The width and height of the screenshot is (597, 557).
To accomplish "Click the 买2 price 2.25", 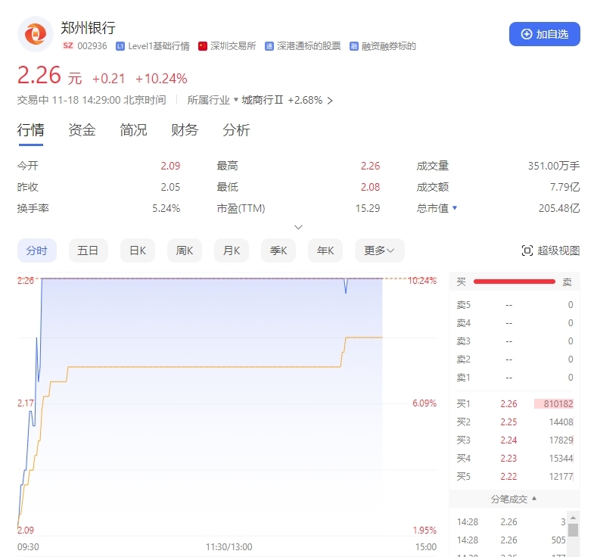I will (508, 422).
